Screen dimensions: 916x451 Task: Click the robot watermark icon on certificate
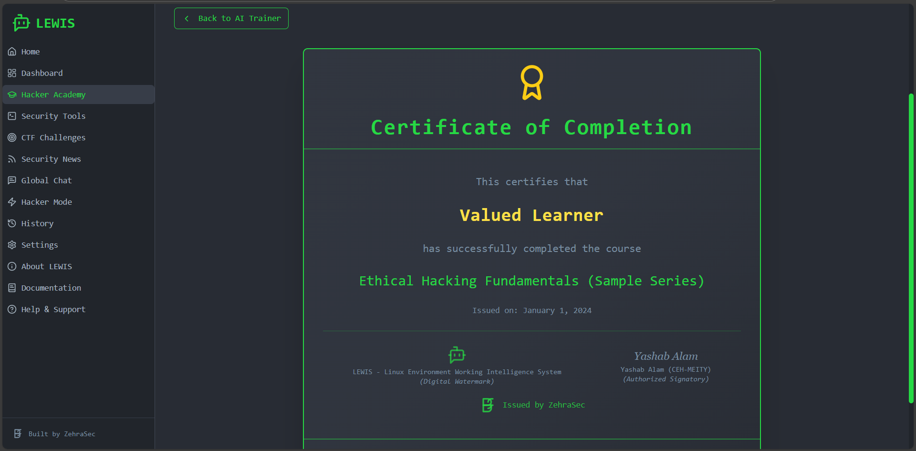pyautogui.click(x=457, y=355)
